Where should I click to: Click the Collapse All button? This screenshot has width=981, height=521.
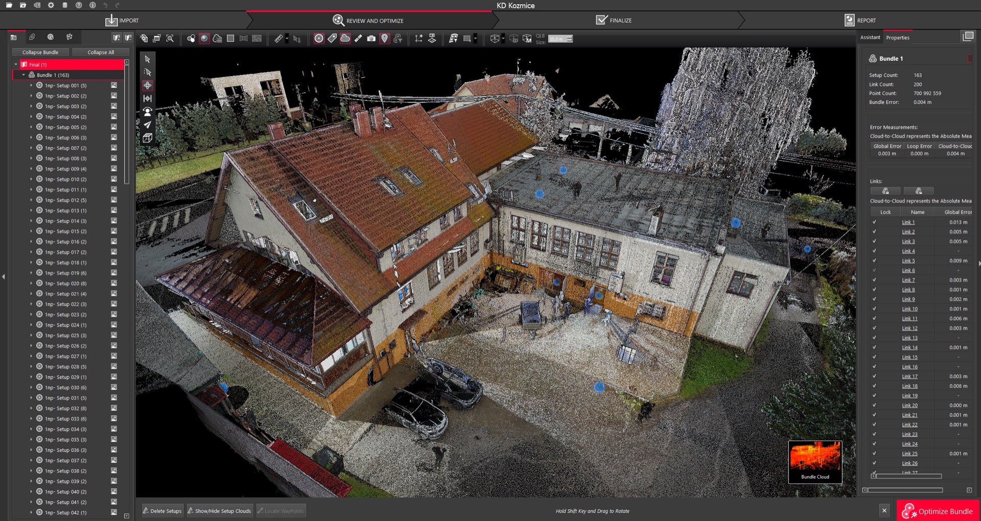coord(101,52)
